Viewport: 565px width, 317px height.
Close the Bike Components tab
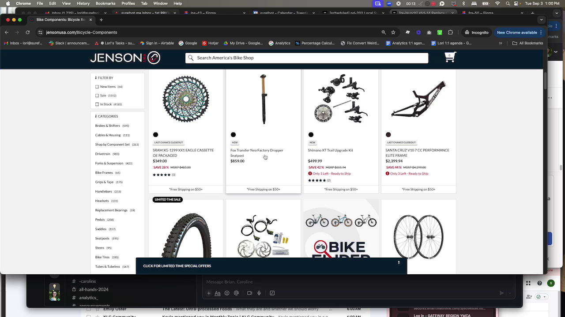click(x=90, y=20)
